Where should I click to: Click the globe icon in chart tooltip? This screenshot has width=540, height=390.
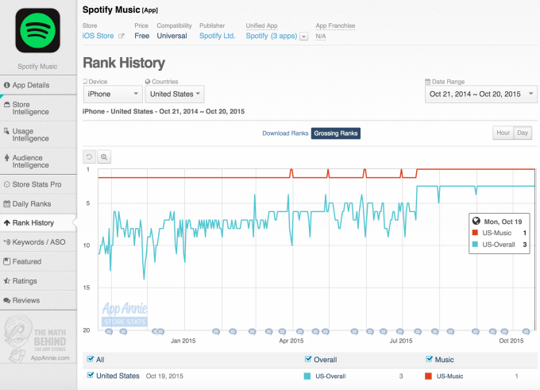[476, 221]
